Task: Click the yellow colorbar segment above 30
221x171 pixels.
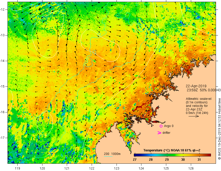Action: tap(183, 155)
